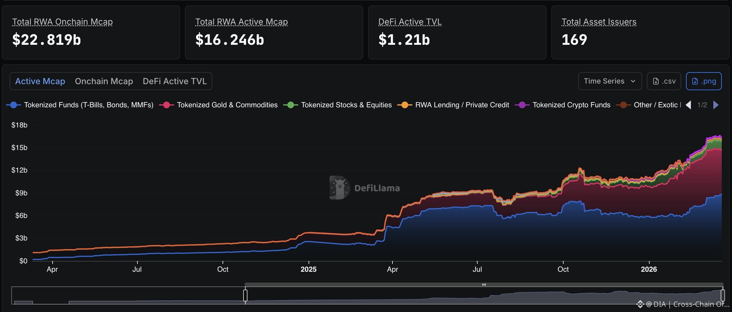Image resolution: width=732 pixels, height=312 pixels.
Task: Click the Total Asset Issuers label
Action: 599,22
